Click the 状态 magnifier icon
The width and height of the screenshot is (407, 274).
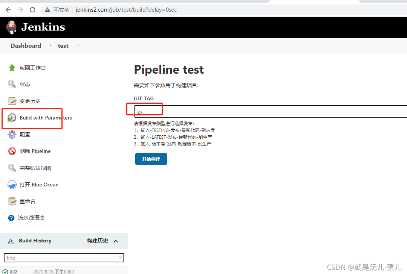(12, 84)
